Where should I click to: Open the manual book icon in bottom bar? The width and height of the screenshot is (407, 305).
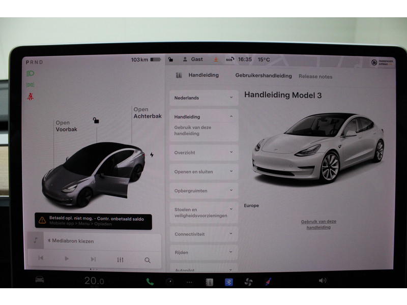coord(209,282)
